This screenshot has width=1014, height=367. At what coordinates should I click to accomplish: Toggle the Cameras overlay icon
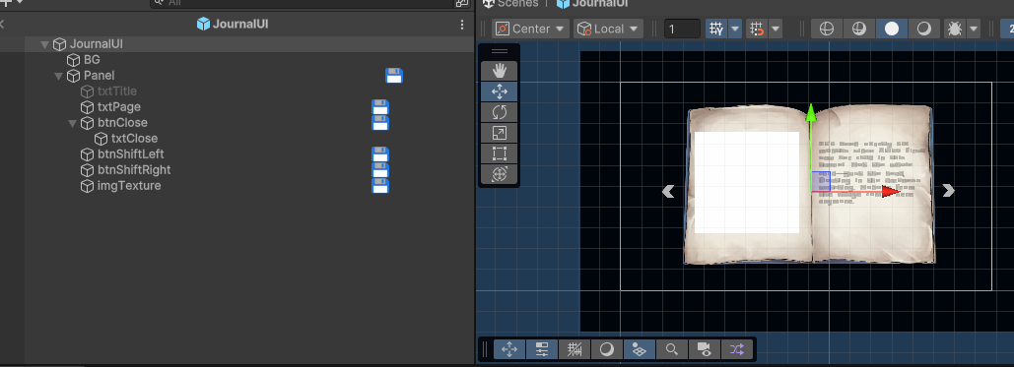click(x=705, y=349)
